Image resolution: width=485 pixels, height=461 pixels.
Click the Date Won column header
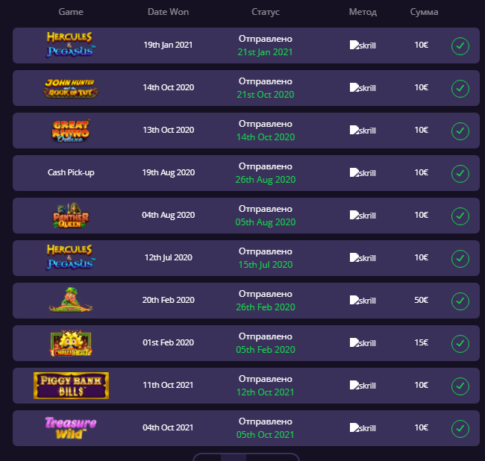[x=169, y=12]
